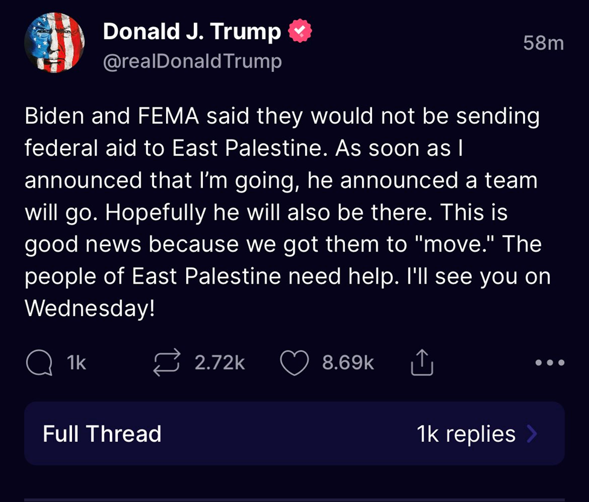Screen dimensions: 589x502
Task: Expand thread with the chevron arrow
Action: coord(532,433)
